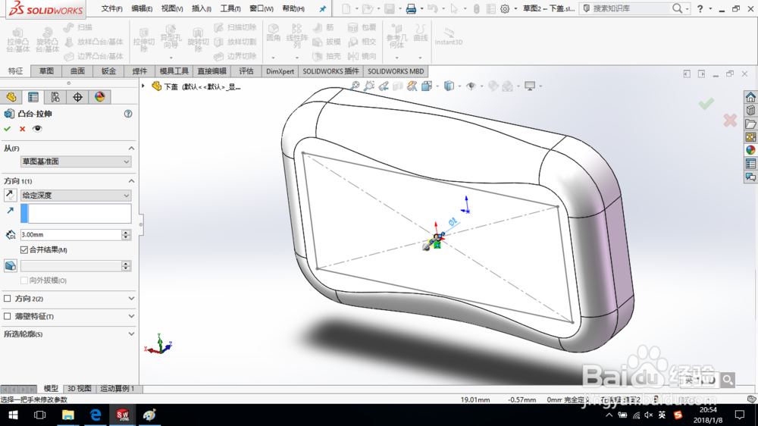
Task: Open the SOLIDWORKS MBD tab
Action: pyautogui.click(x=396, y=71)
